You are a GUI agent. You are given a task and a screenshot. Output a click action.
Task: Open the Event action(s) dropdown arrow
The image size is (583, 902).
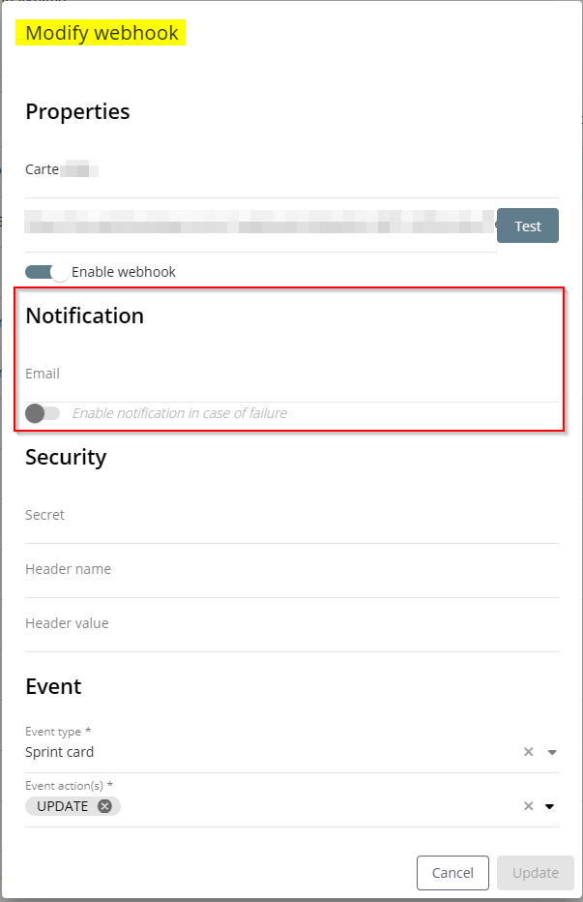550,806
